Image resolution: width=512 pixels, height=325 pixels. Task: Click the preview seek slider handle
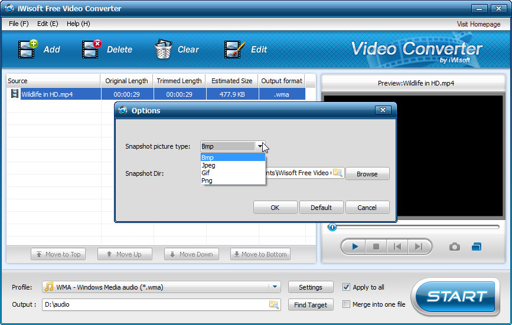pos(332,227)
